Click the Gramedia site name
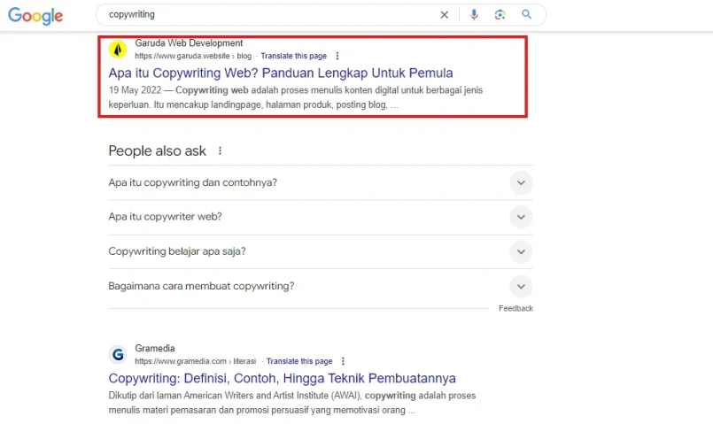The width and height of the screenshot is (713, 424). click(155, 349)
